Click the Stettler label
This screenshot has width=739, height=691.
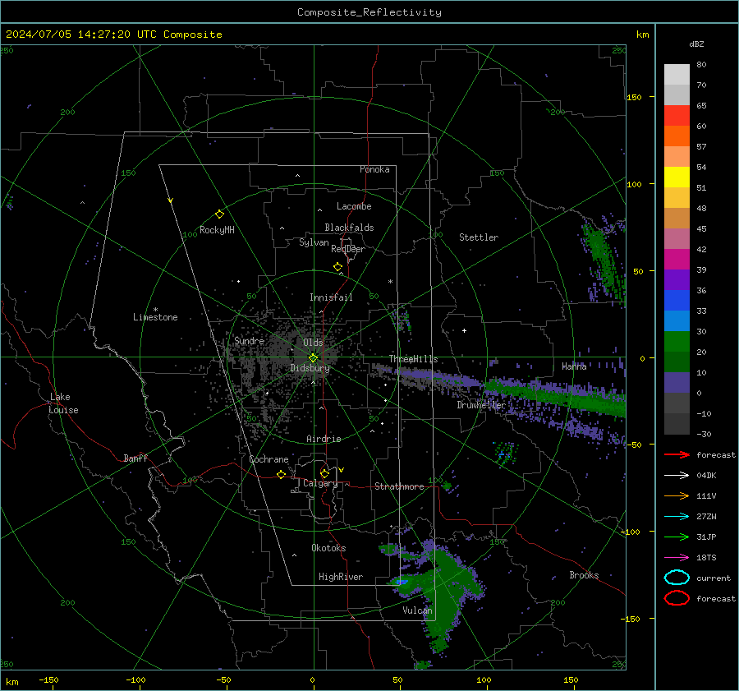click(479, 237)
